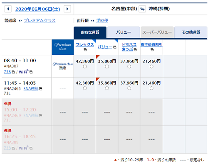Choose 37,960円 ビジネスきっぷ fare for ANA2465
Image resolution: width=208 pixels, height=165 pixels.
pyautogui.click(x=129, y=88)
